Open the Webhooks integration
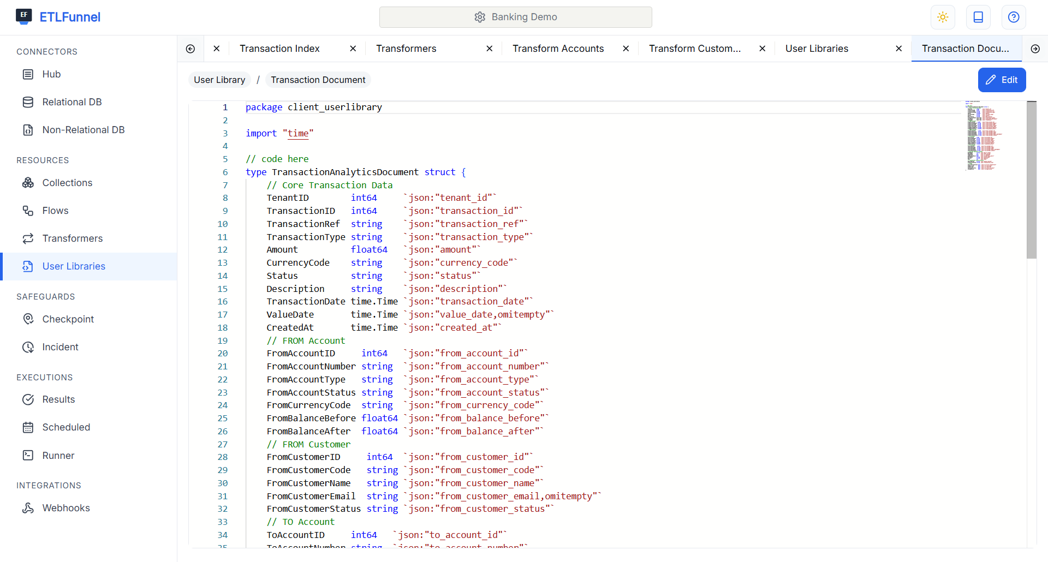The height and width of the screenshot is (562, 1048). (66, 507)
